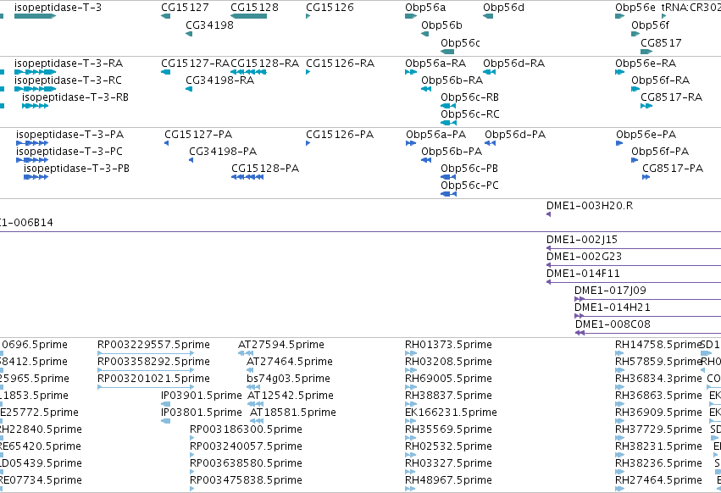The image size is (721, 493).
Task: Select transcript isopeptidase-T-3-RC
Action: pos(68,80)
